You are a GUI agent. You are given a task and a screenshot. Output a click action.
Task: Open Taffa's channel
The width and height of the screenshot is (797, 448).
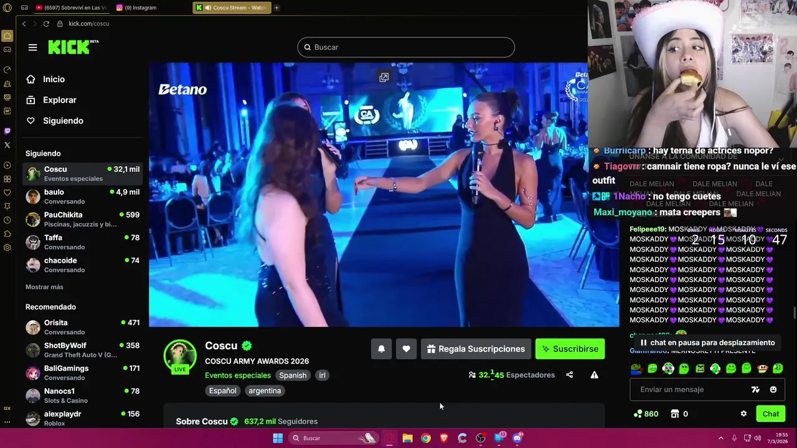[x=83, y=242]
